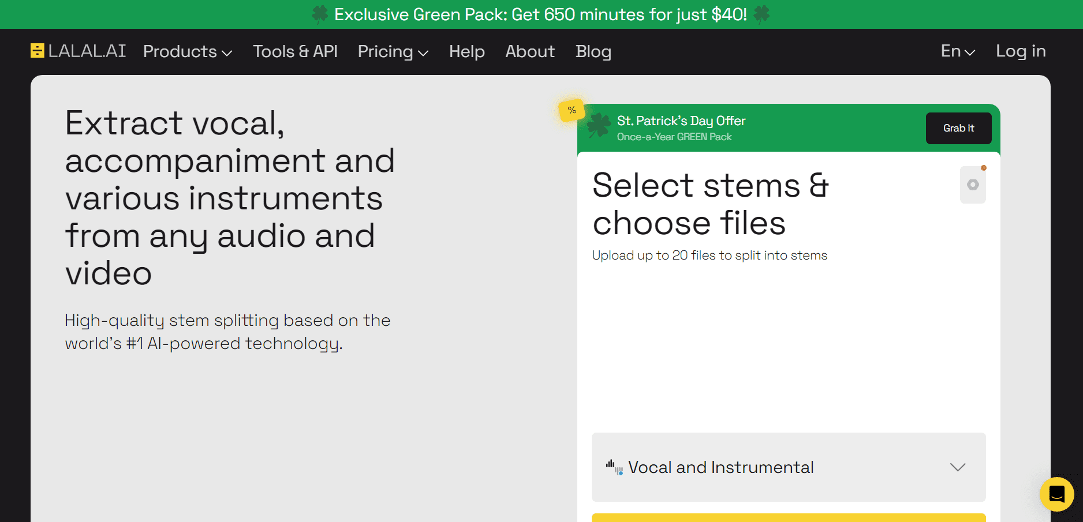Visit the Blog link in the navbar
Screen dimensions: 1083x522
pos(593,52)
